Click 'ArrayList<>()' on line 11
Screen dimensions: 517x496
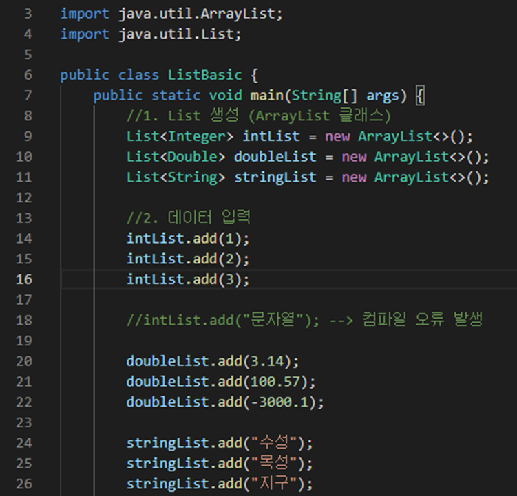point(428,177)
